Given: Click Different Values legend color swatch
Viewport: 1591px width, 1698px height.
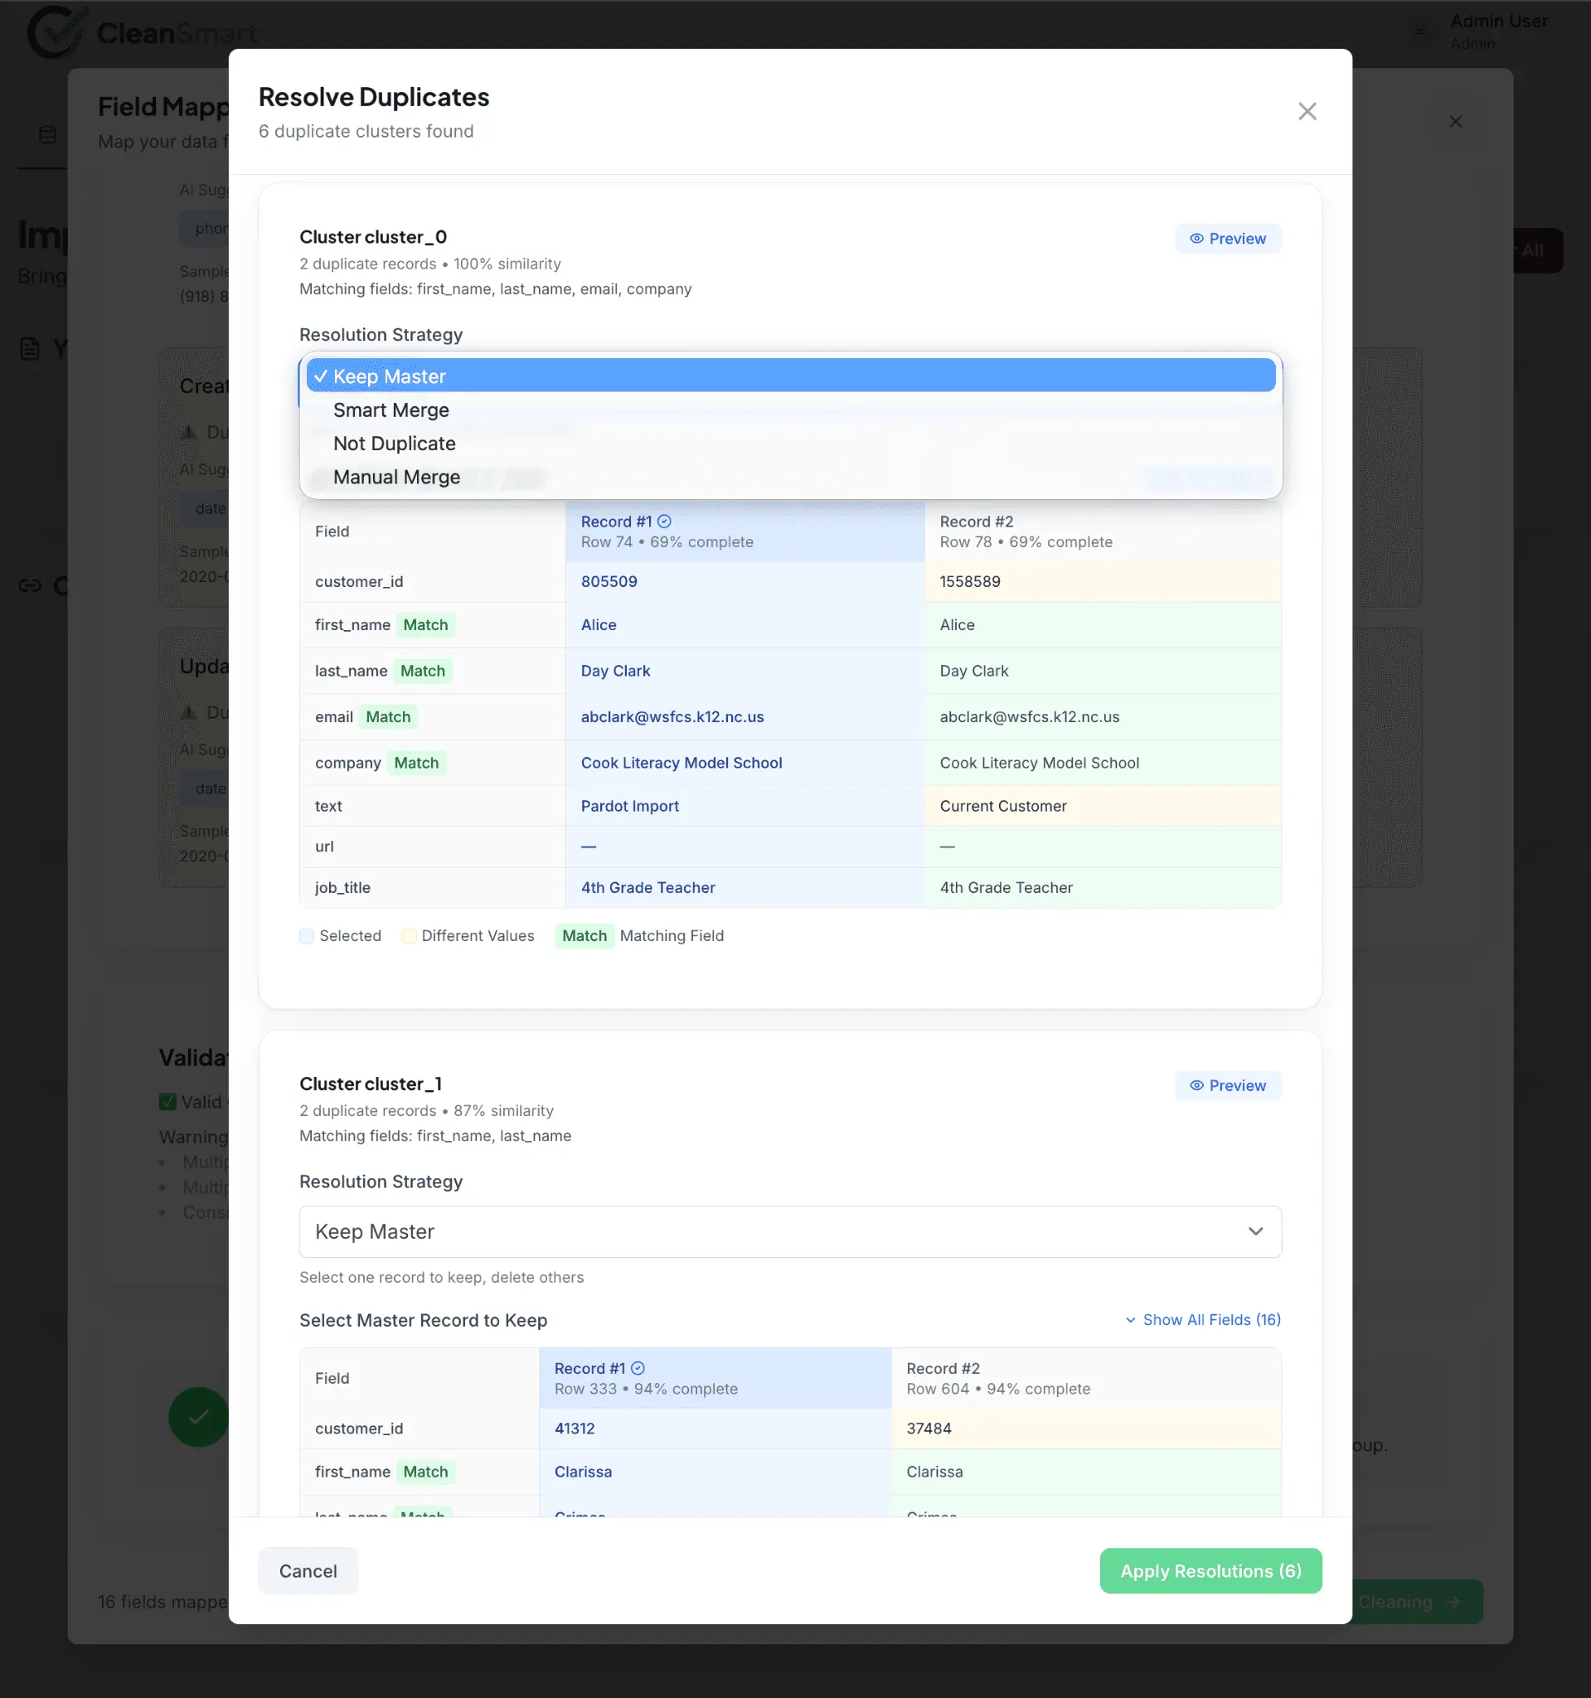Looking at the screenshot, I should [409, 936].
